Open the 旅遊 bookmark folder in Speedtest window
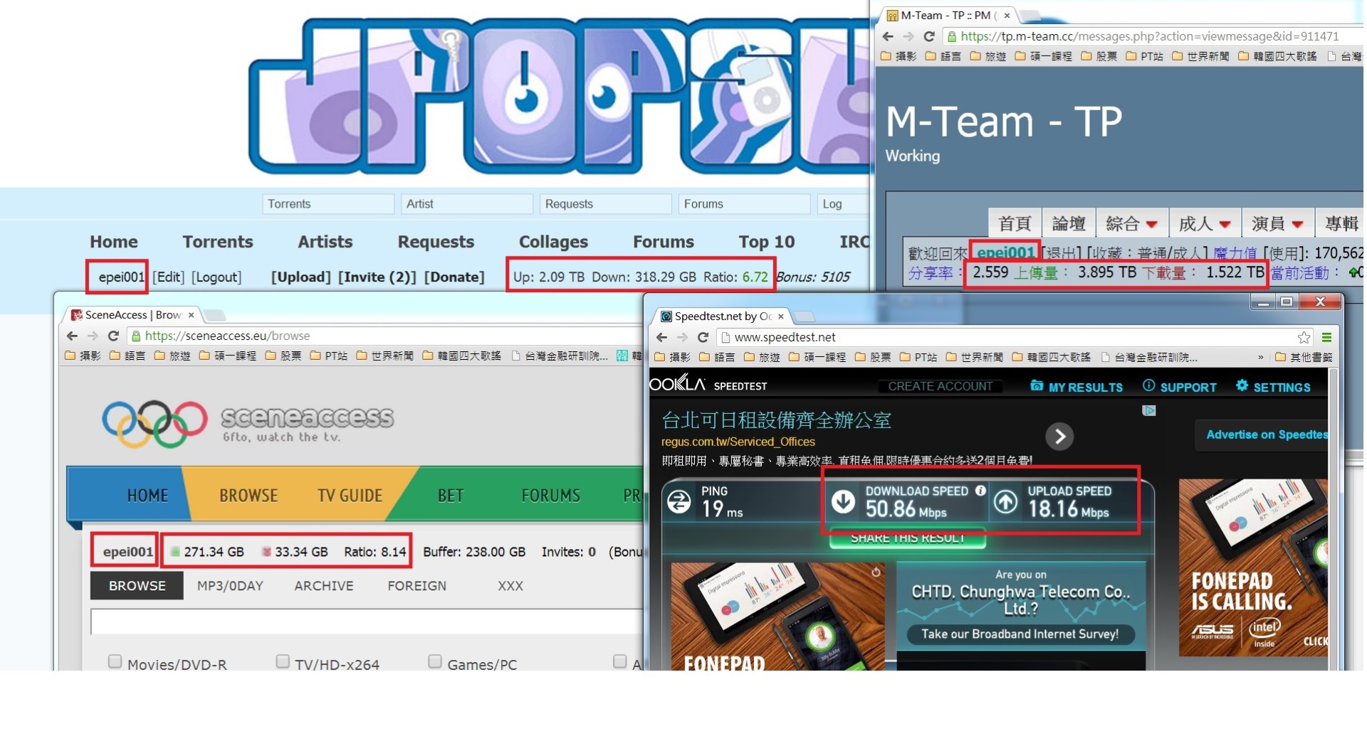 pyautogui.click(x=762, y=357)
